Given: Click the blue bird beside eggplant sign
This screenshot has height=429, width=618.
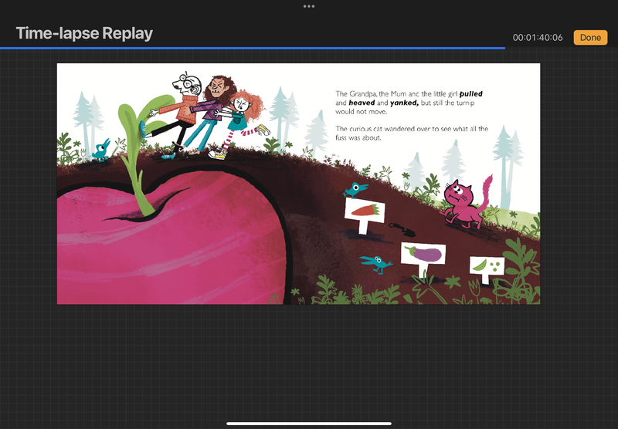Looking at the screenshot, I should click(x=378, y=265).
